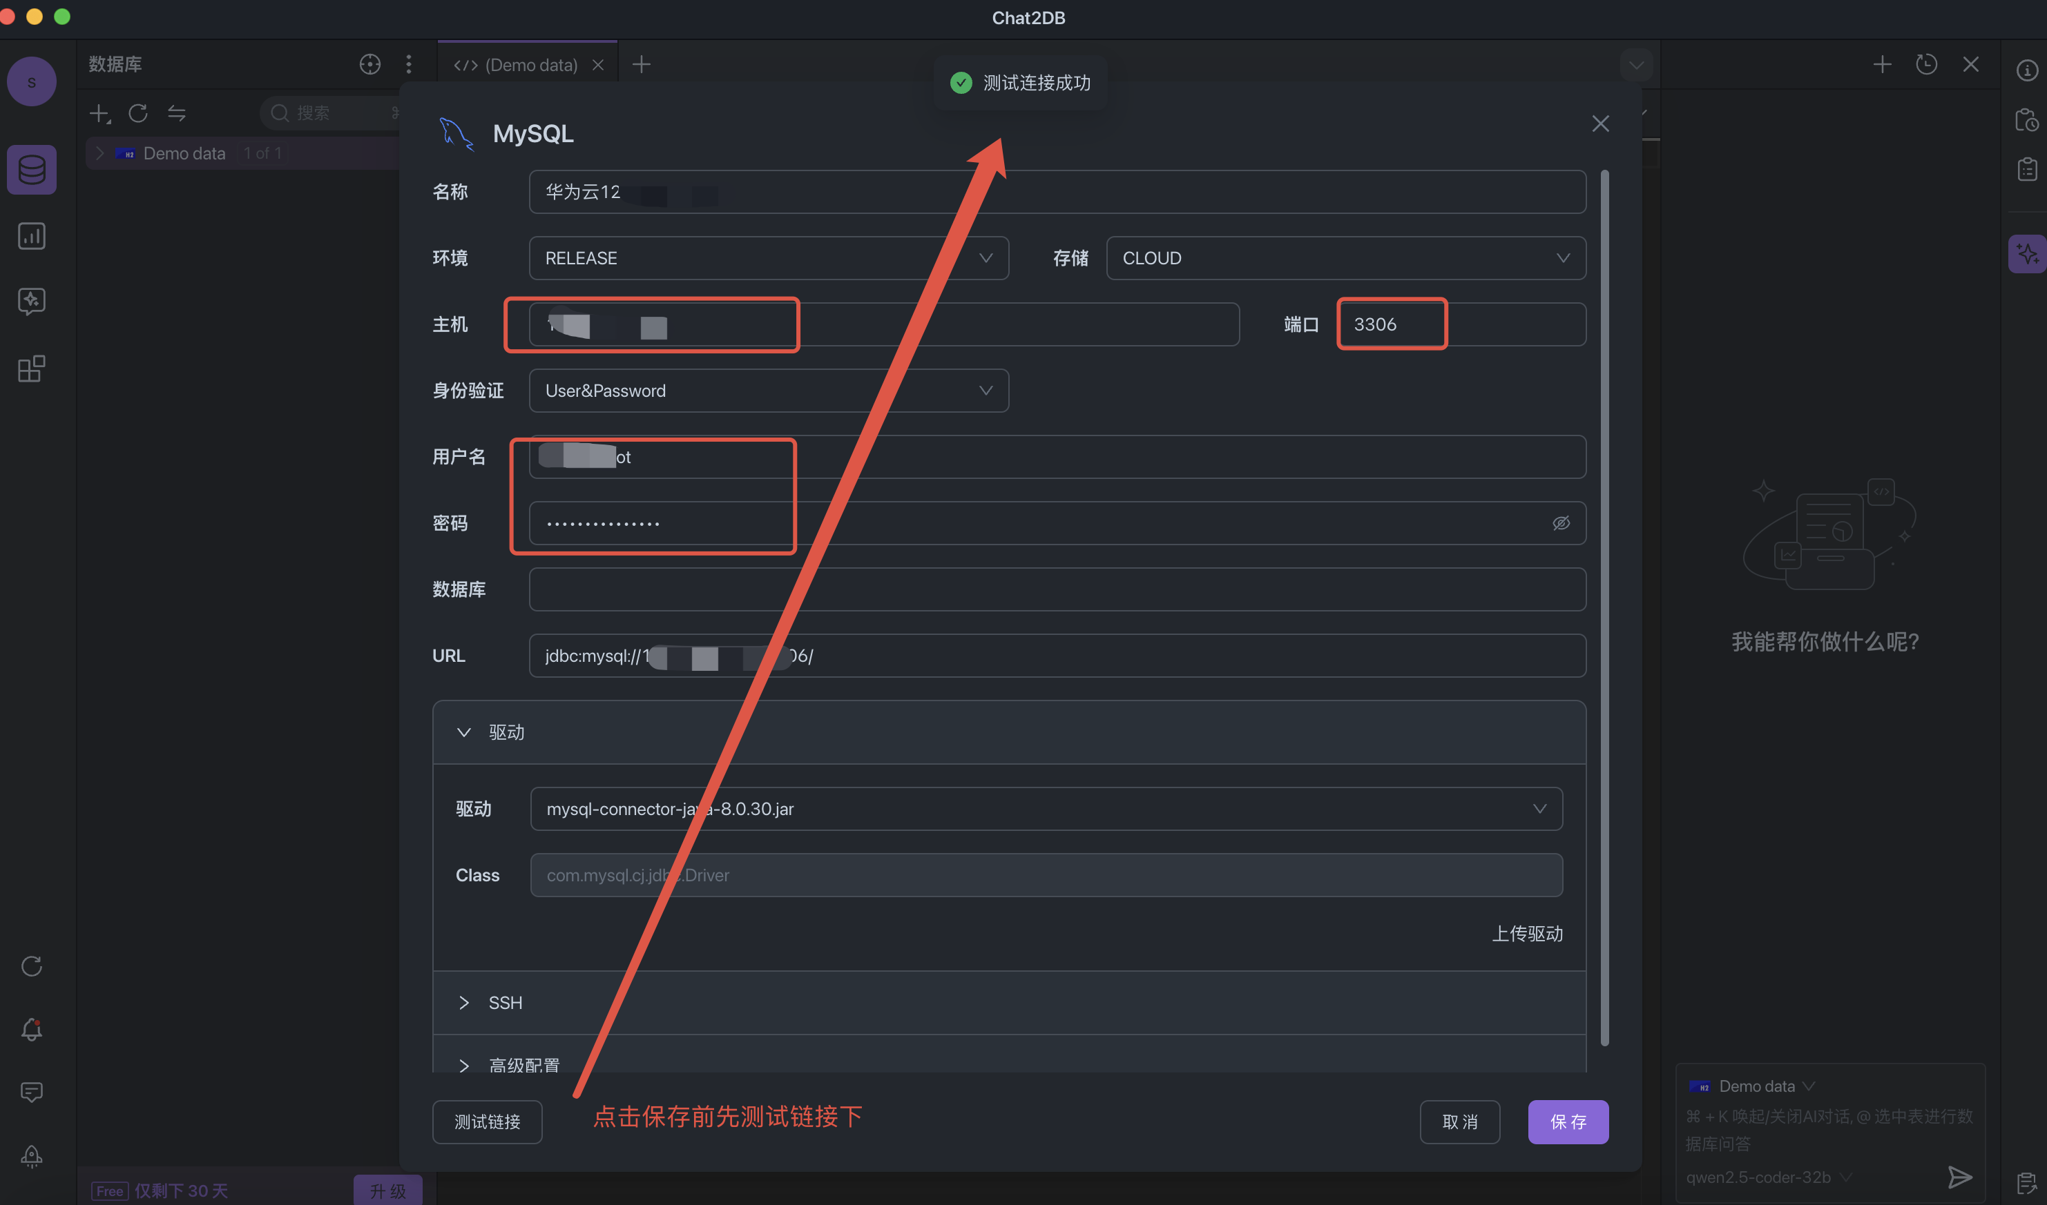Toggle password visibility eye icon
Screen dimensions: 2047x1205
(1560, 523)
